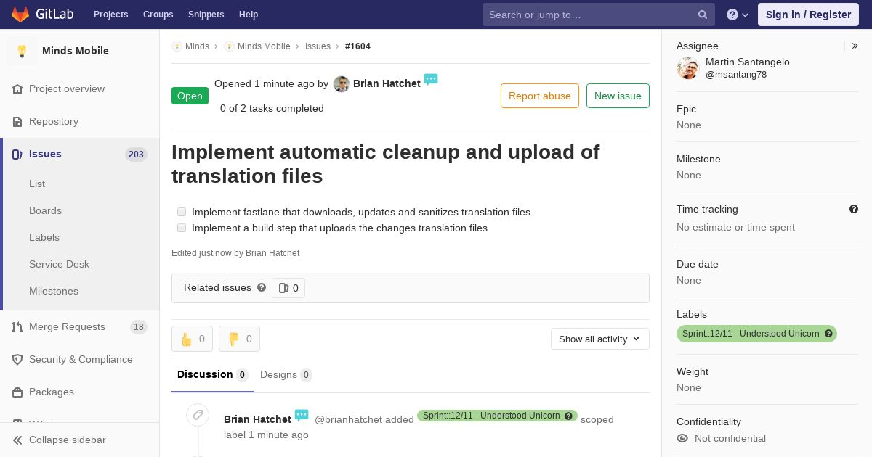
Task: Open the issues List sidebar item
Action: pyautogui.click(x=37, y=184)
